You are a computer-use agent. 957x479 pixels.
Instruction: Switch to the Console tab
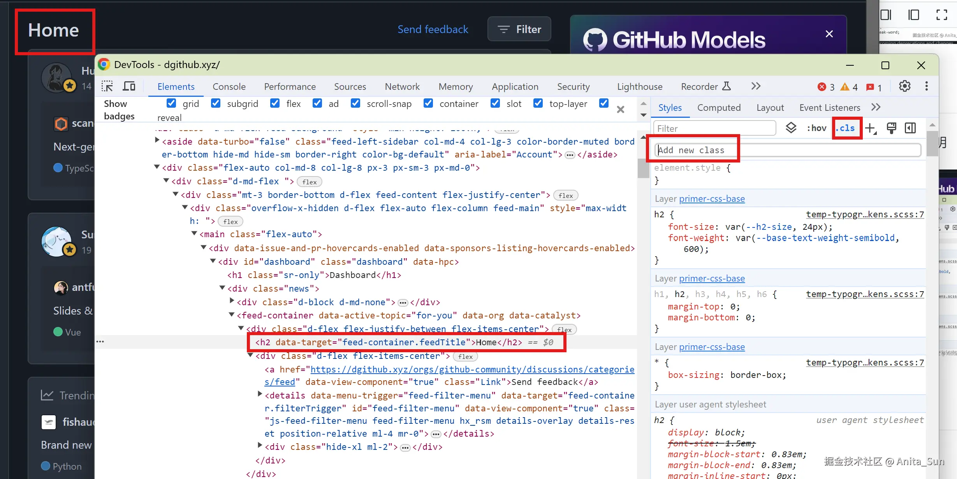pos(229,86)
